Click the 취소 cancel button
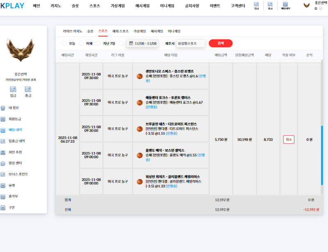 (x=289, y=139)
